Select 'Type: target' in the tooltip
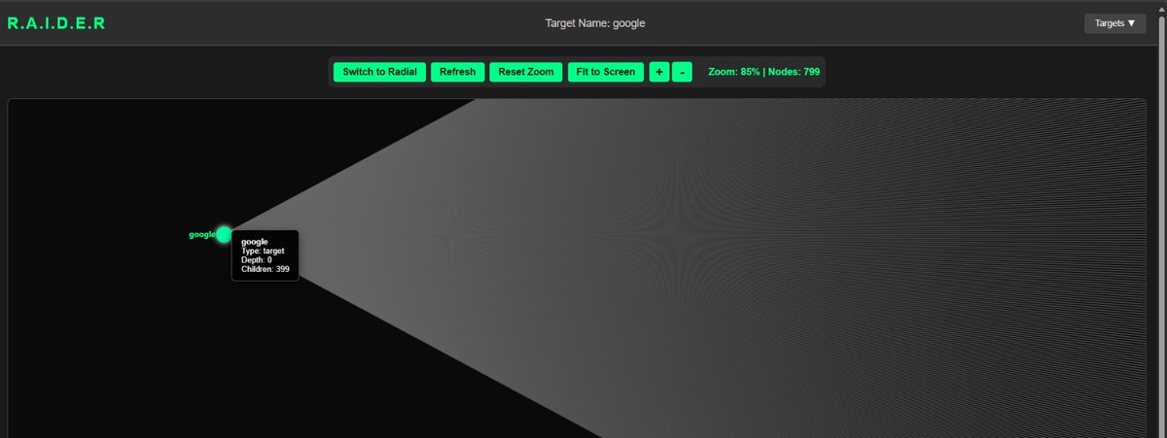The height and width of the screenshot is (438, 1167). [x=263, y=251]
